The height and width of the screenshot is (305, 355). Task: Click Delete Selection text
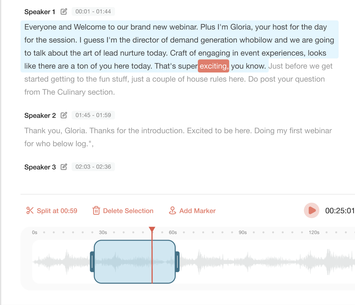[x=128, y=211]
